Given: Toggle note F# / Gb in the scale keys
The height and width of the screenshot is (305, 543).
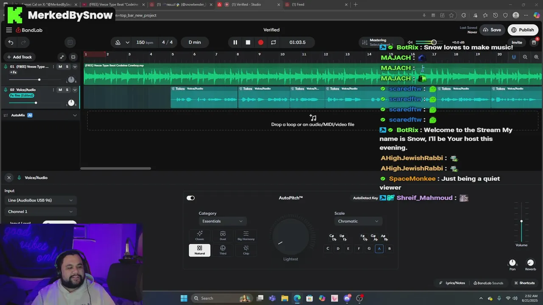Looking at the screenshot, I should (x=363, y=237).
